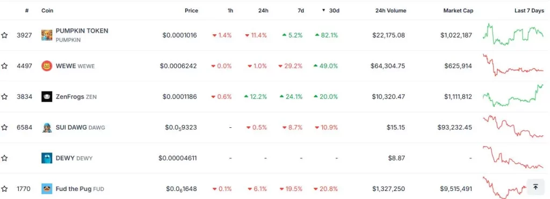The height and width of the screenshot is (199, 550).
Task: Click the PUMPKIN TOKEN 7-day sparkline
Action: (x=513, y=34)
